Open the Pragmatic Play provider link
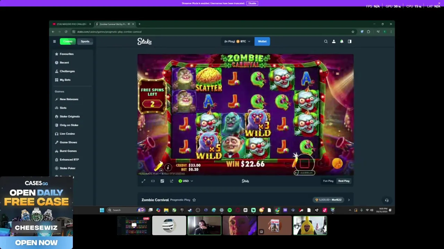The image size is (444, 249). [x=180, y=200]
